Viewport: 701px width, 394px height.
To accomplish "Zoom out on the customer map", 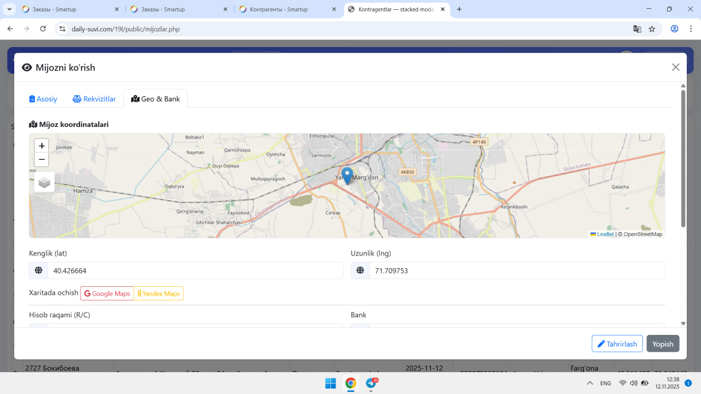I will [x=42, y=160].
